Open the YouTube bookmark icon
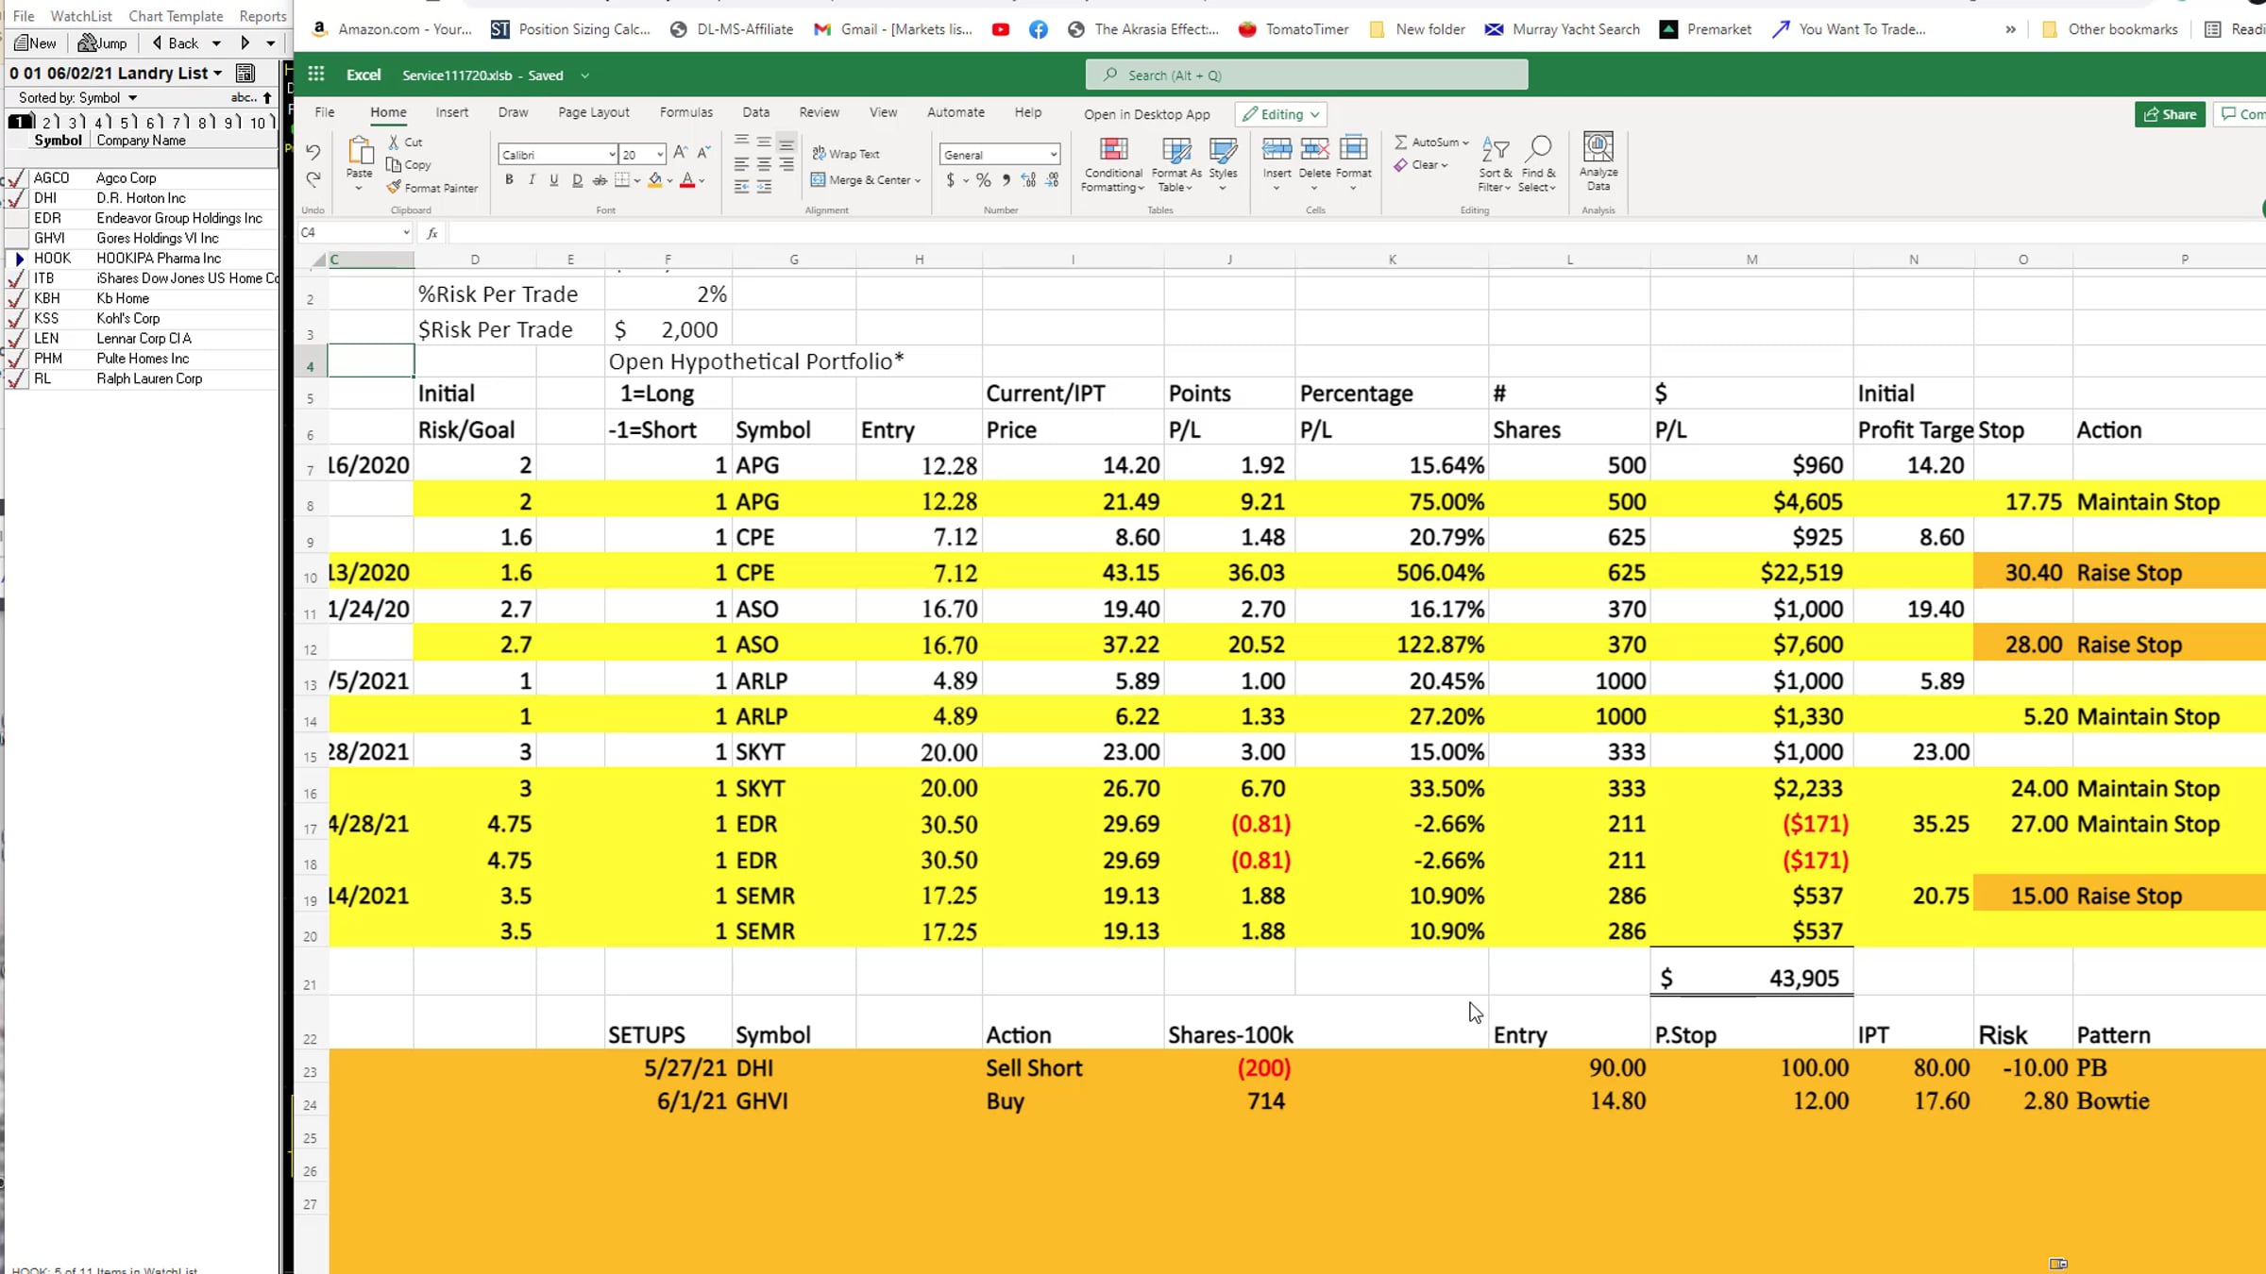This screenshot has width=2266, height=1274. pos(1001,29)
